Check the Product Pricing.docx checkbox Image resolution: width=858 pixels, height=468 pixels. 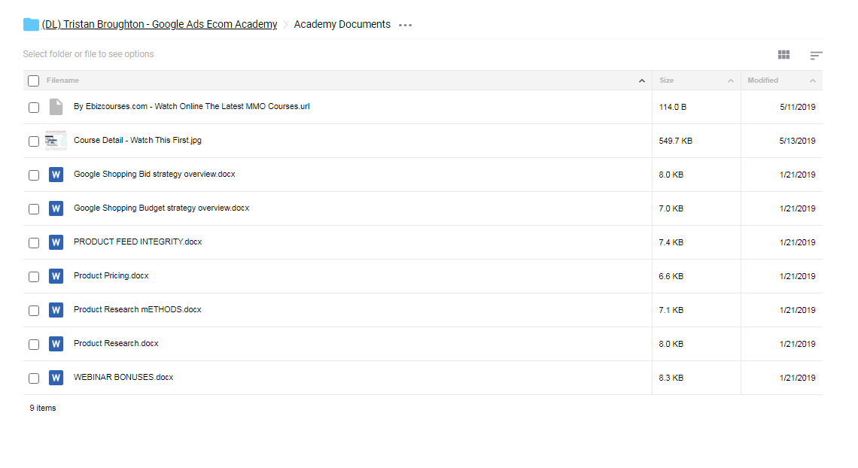tap(34, 277)
